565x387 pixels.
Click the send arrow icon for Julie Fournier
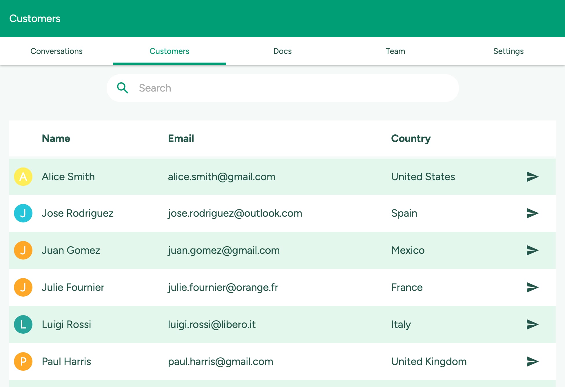coord(532,287)
